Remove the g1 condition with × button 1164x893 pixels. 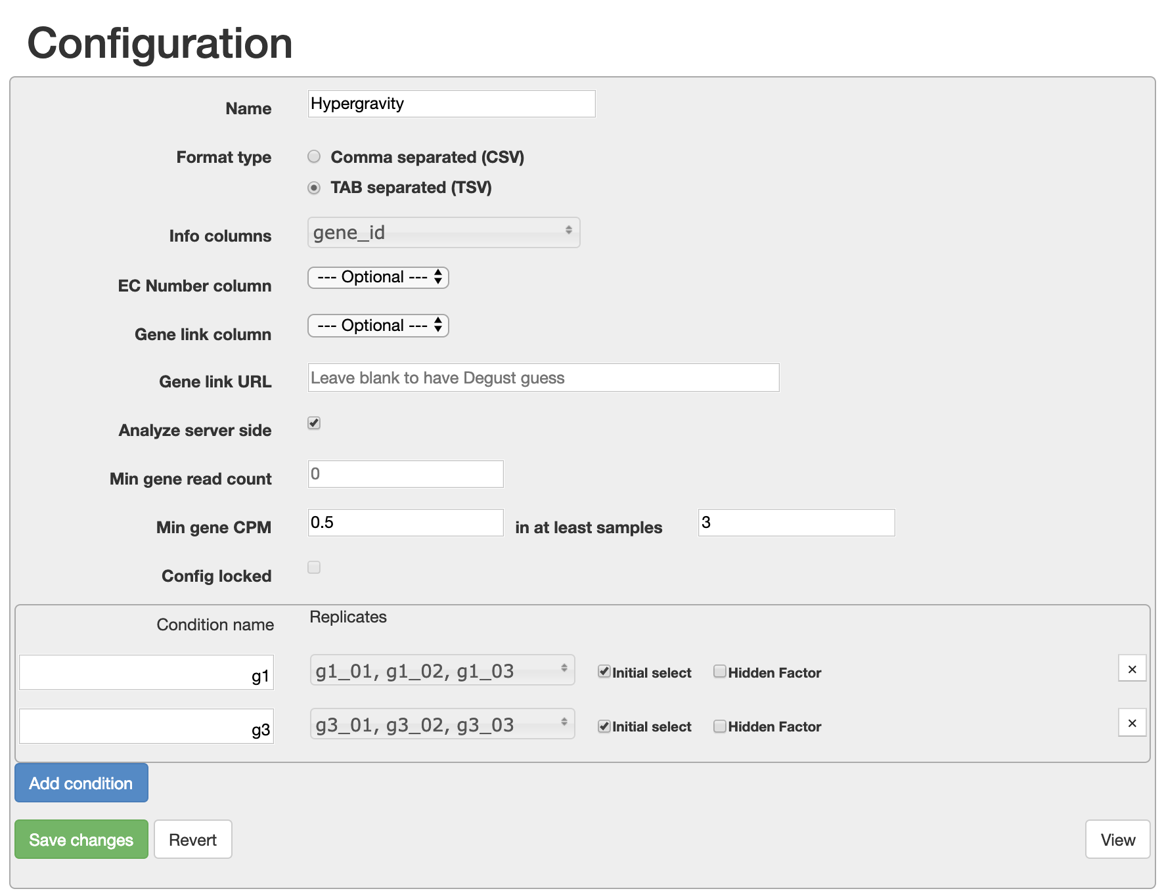pos(1132,669)
